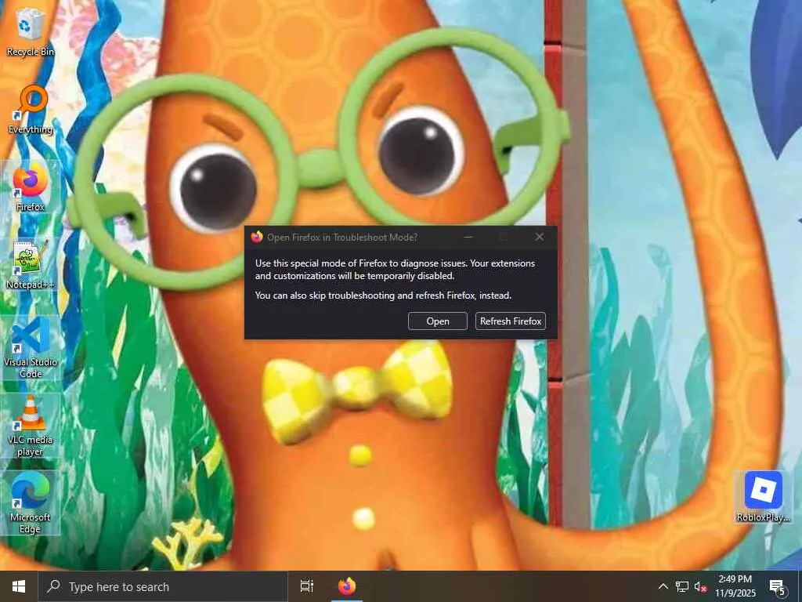Click the Firefox taskbar icon
The width and height of the screenshot is (802, 602).
(347, 586)
